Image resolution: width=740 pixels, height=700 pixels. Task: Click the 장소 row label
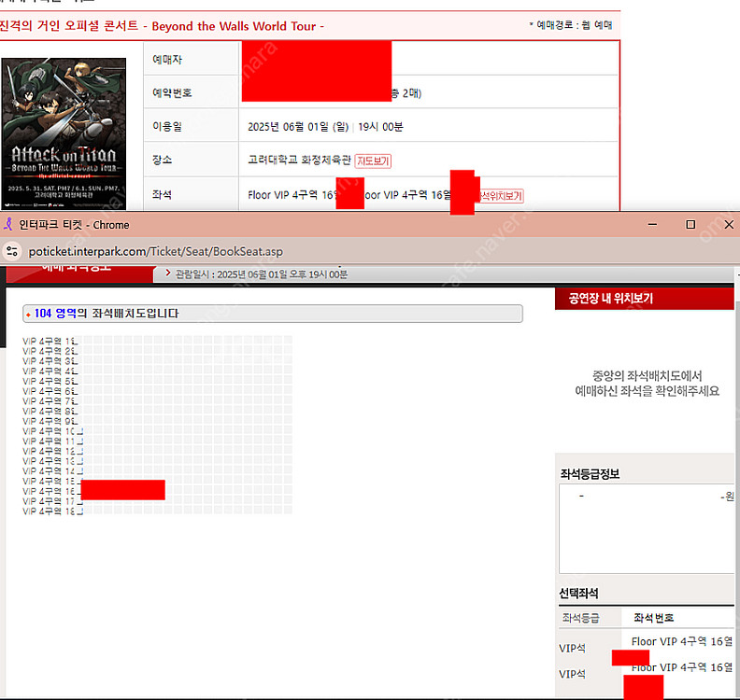(163, 160)
